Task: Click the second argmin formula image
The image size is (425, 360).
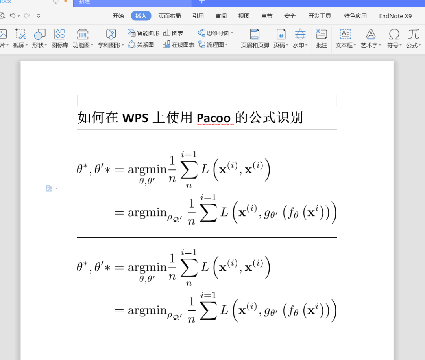Action: [x=207, y=286]
